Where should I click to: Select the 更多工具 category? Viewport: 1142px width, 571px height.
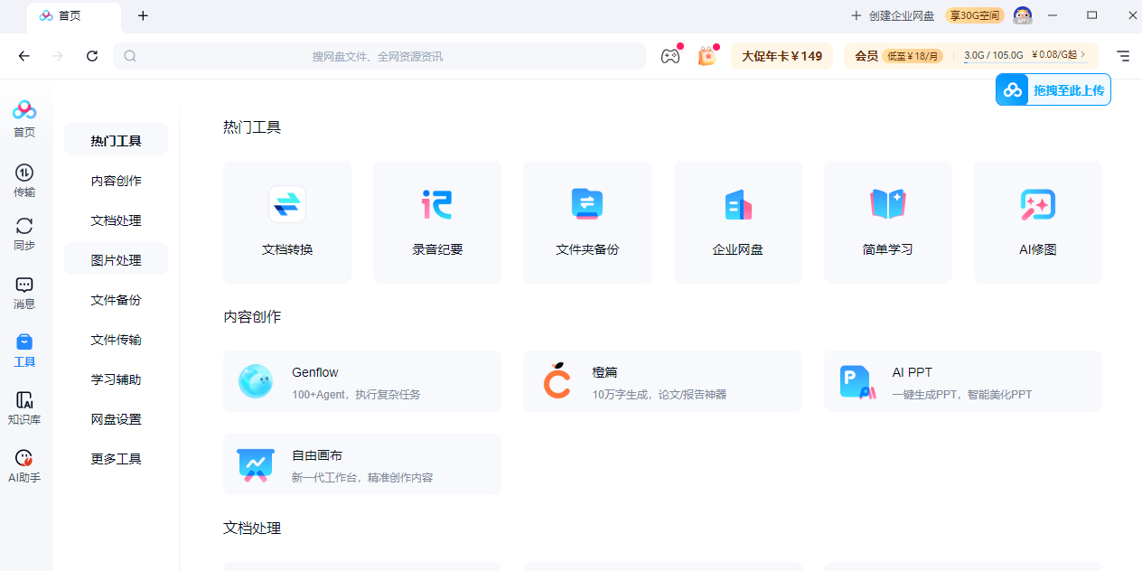(116, 459)
